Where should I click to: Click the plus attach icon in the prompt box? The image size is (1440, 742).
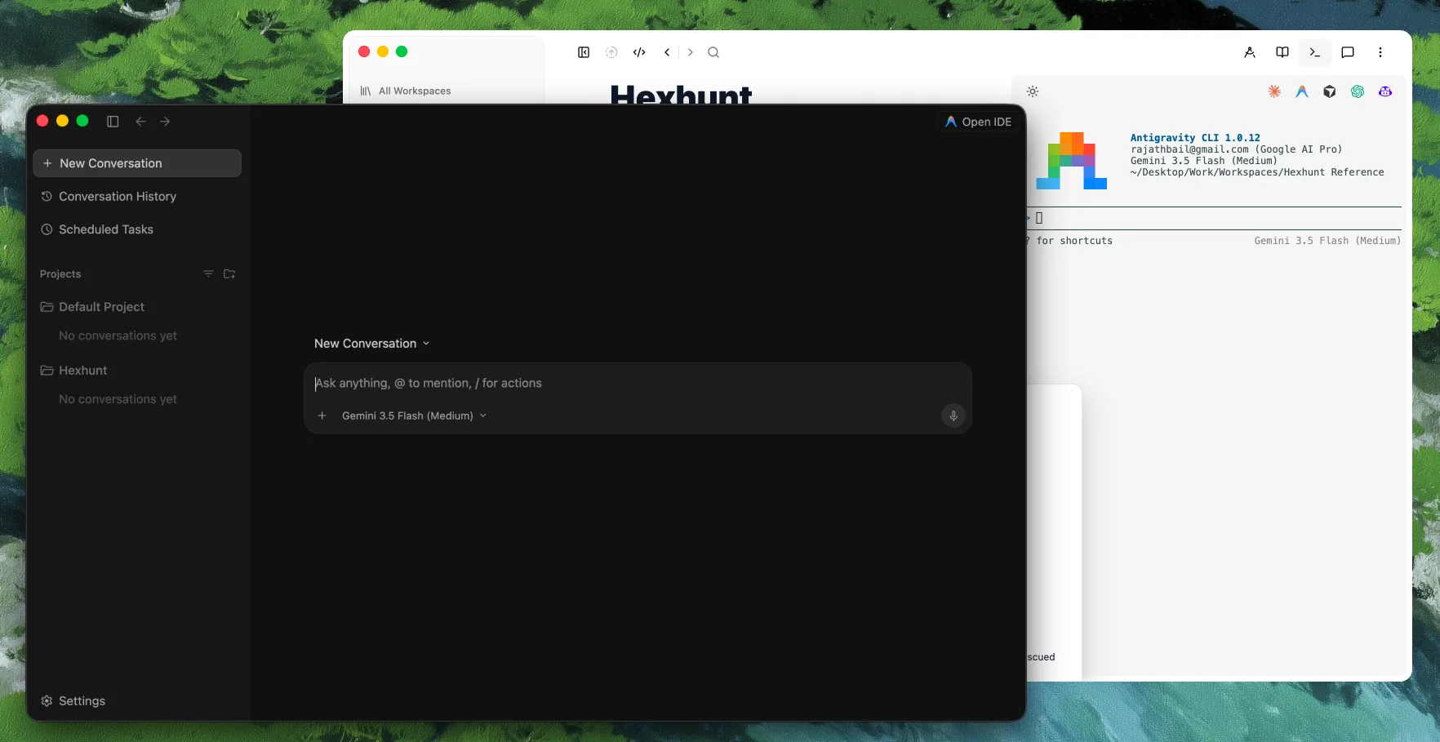322,415
